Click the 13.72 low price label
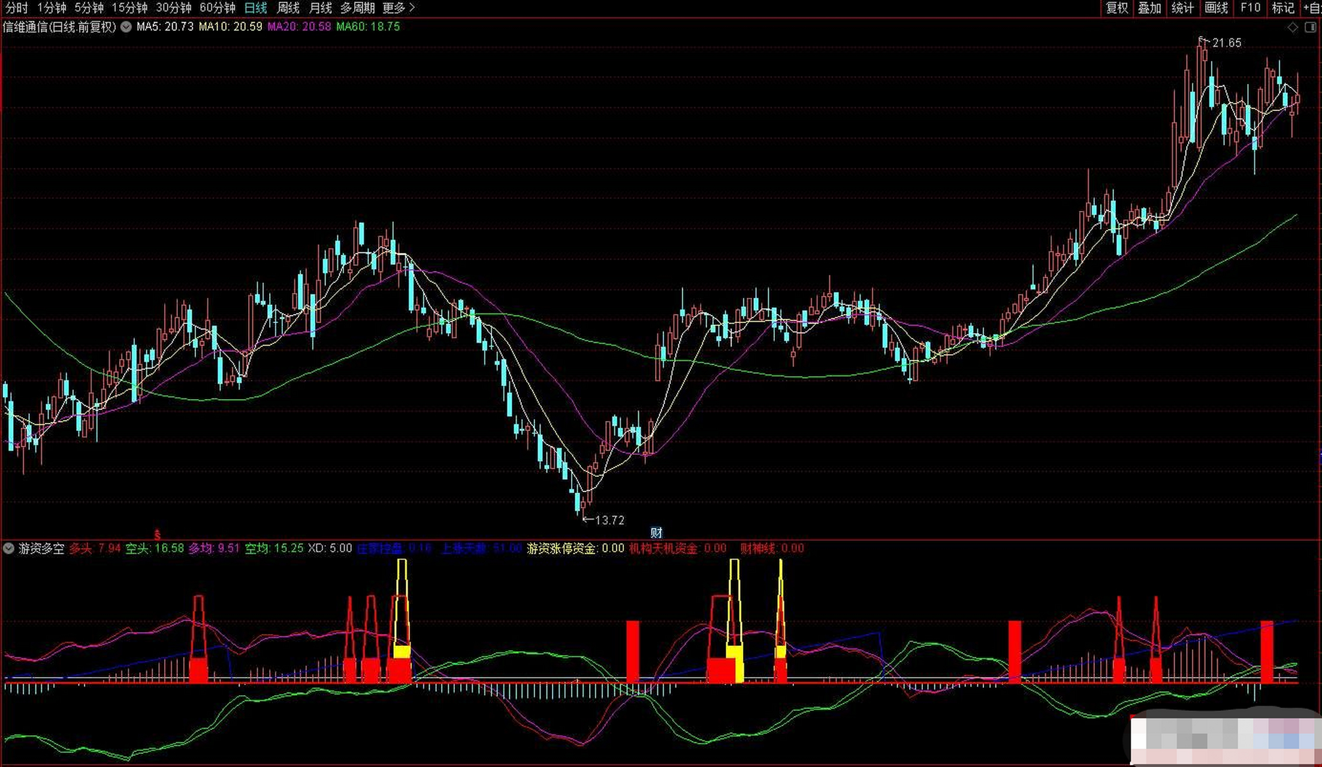 [x=609, y=520]
